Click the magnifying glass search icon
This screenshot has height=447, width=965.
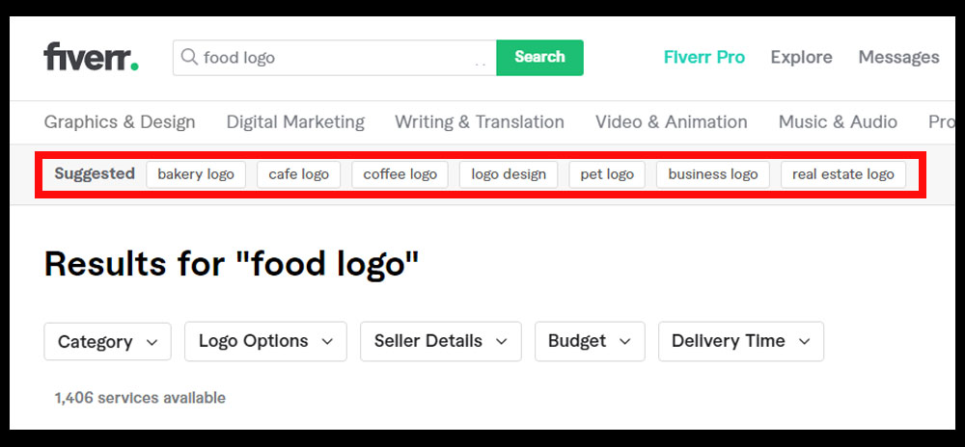[189, 57]
